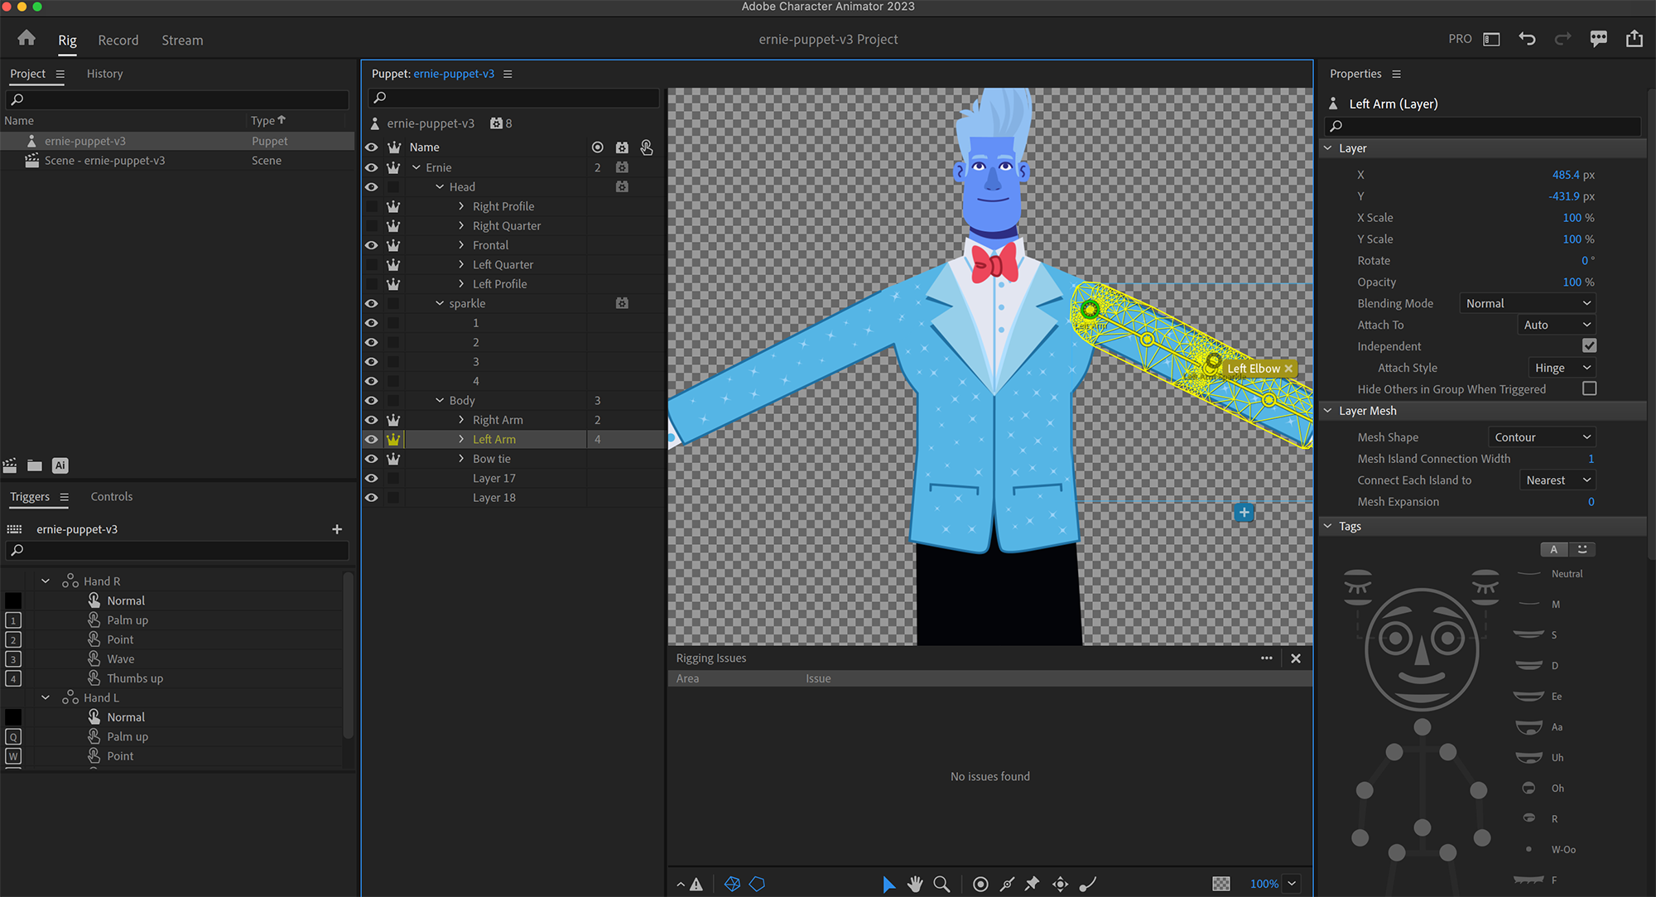Switch to the Record tab
The image size is (1656, 897).
118,40
